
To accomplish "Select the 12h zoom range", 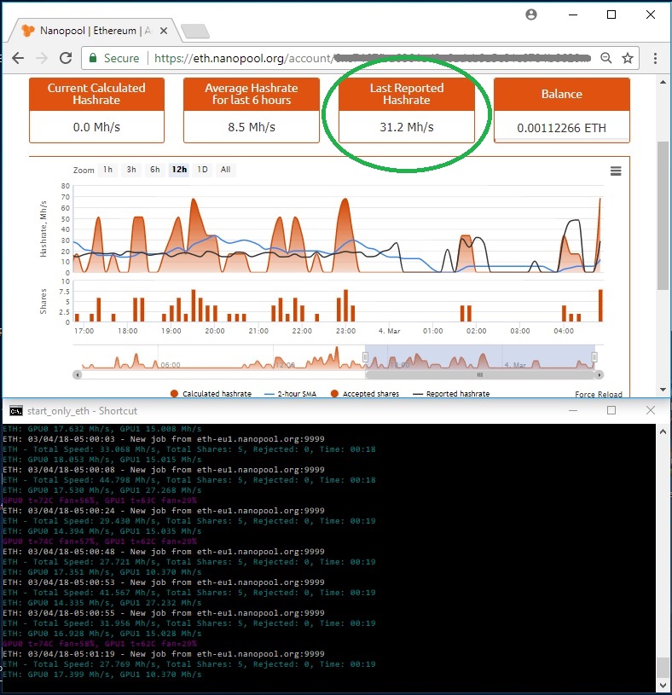I will (x=179, y=170).
